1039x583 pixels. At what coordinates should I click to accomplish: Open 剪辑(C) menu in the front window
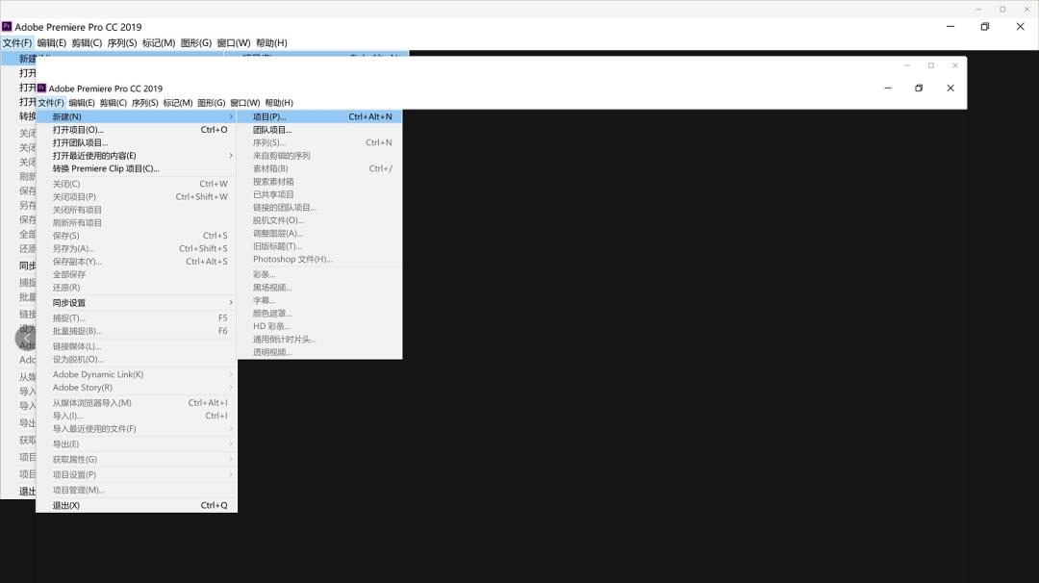coord(114,103)
